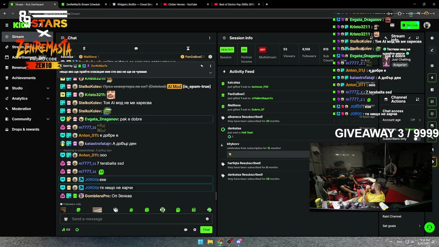Send message with the green Chat button
Viewport: 439px width, 247px height.
[x=206, y=230]
